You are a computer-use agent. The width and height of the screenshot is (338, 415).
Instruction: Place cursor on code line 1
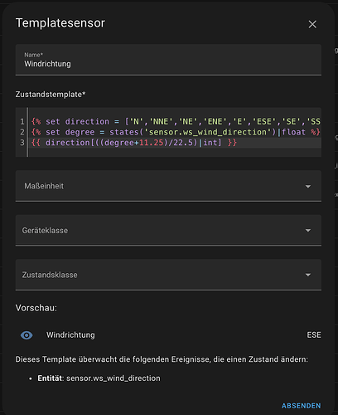click(176, 121)
